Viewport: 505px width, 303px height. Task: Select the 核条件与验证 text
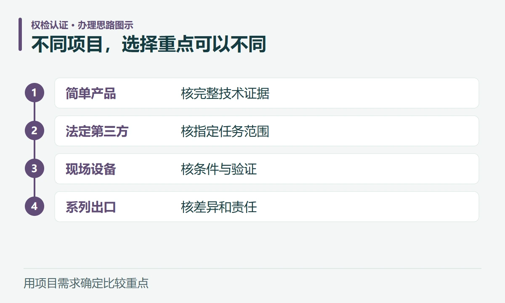[x=219, y=169]
